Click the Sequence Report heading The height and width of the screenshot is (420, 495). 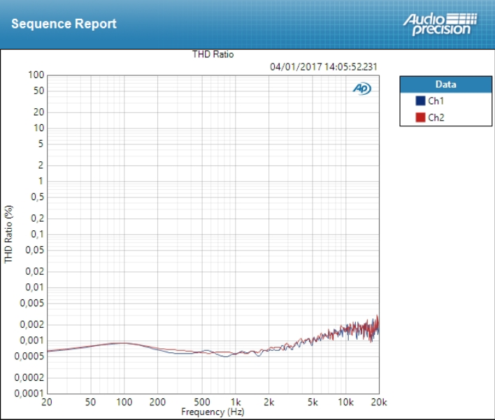point(64,24)
